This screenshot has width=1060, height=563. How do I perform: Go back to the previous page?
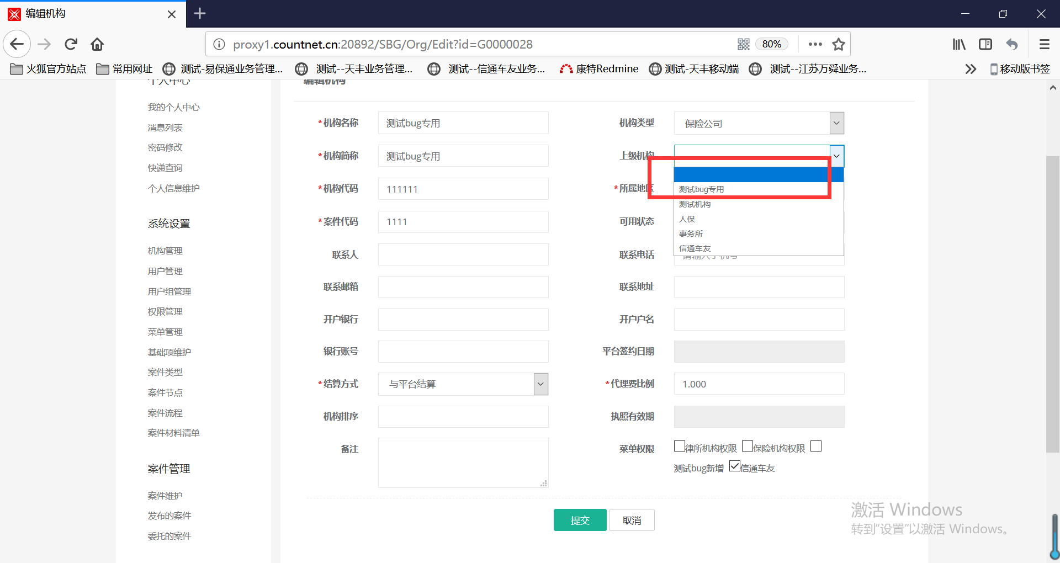tap(17, 44)
